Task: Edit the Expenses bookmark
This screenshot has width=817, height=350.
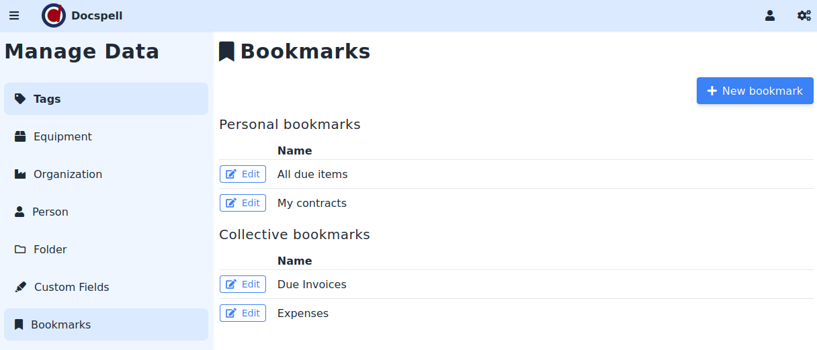Action: pos(243,313)
